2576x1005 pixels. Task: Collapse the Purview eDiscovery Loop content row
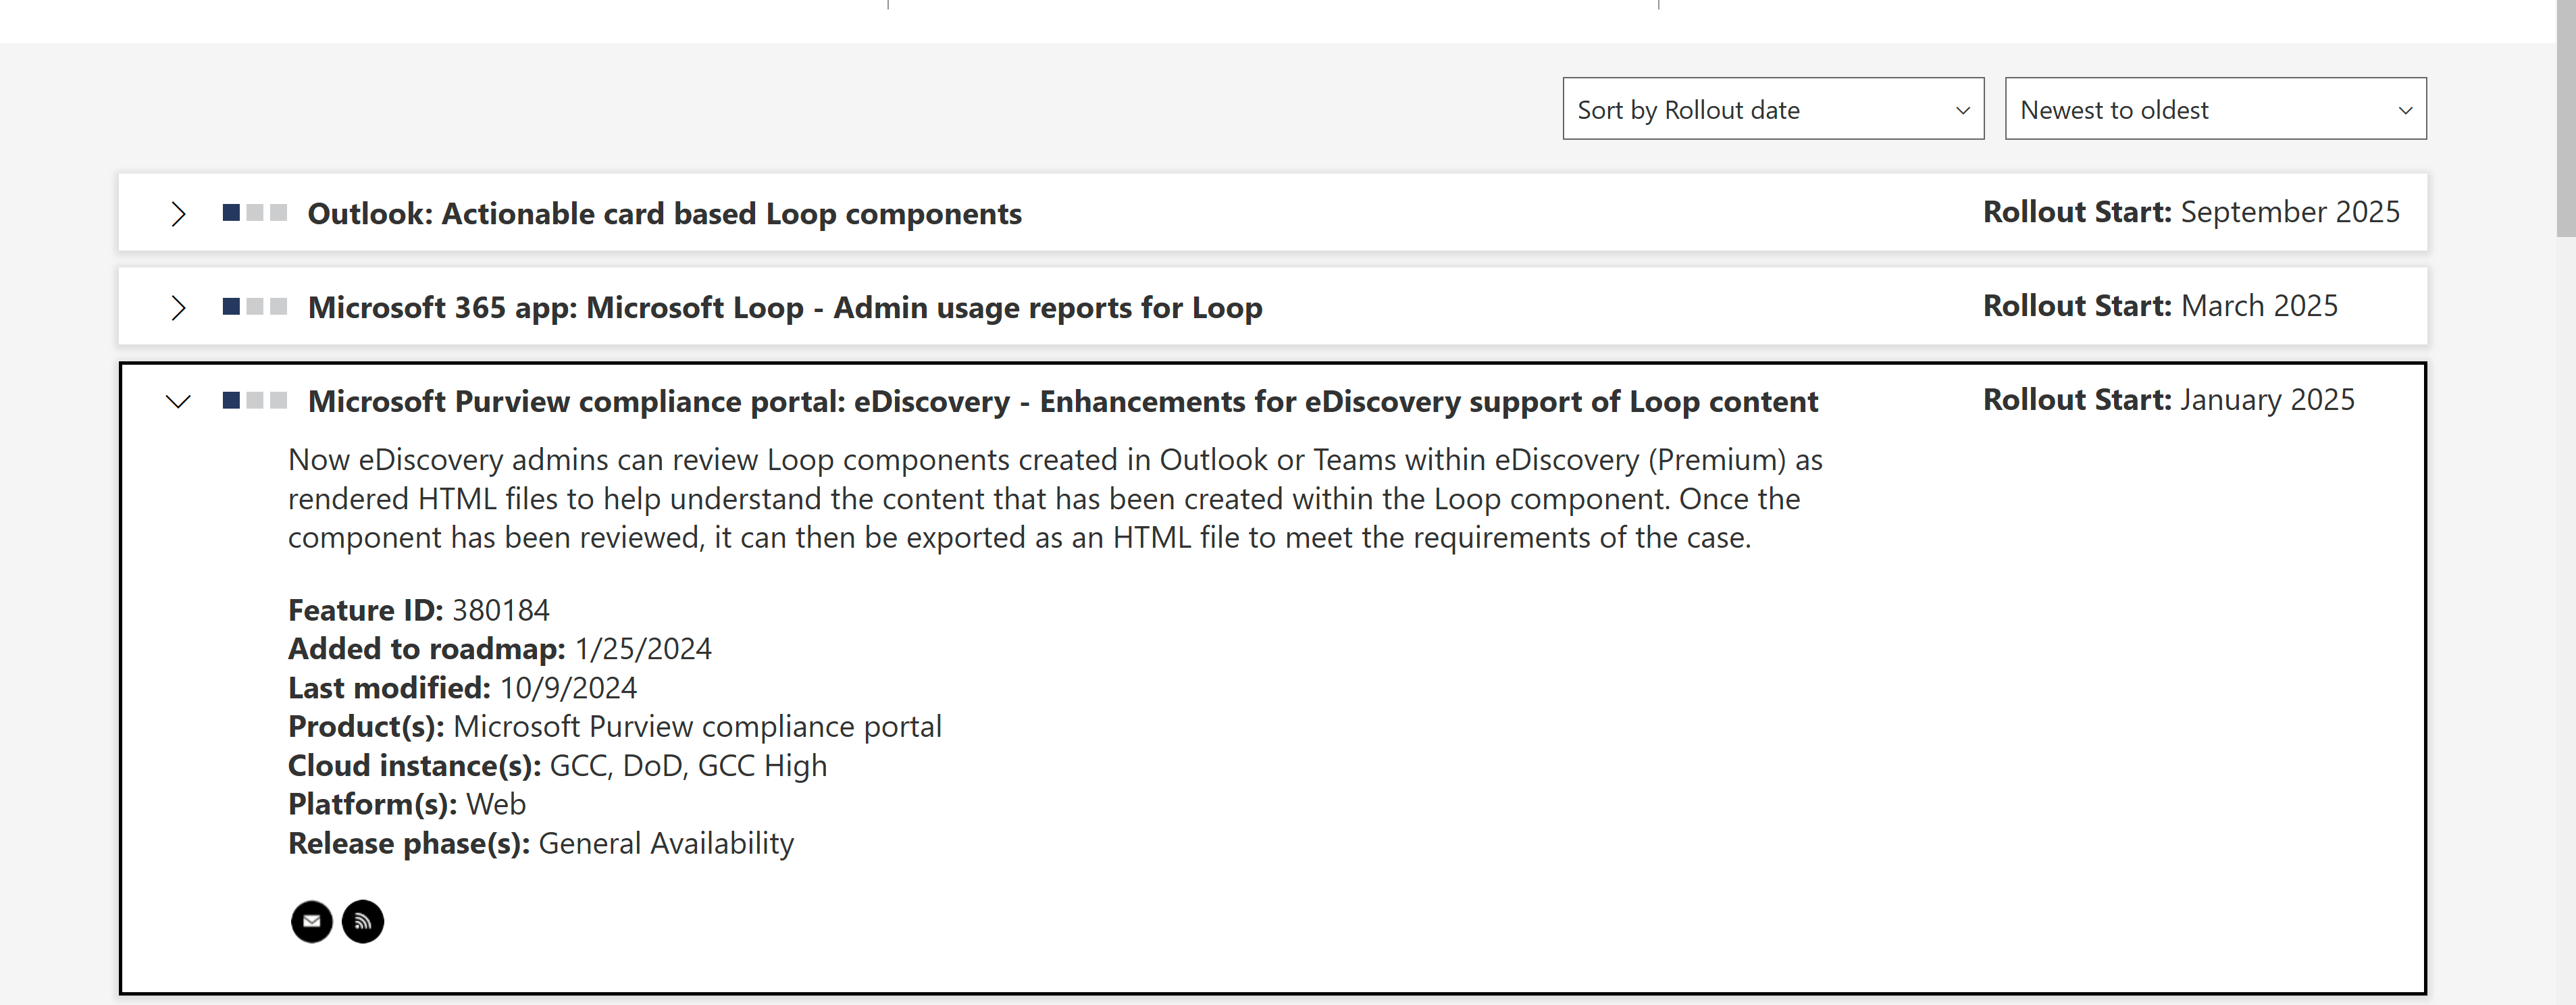click(x=178, y=402)
